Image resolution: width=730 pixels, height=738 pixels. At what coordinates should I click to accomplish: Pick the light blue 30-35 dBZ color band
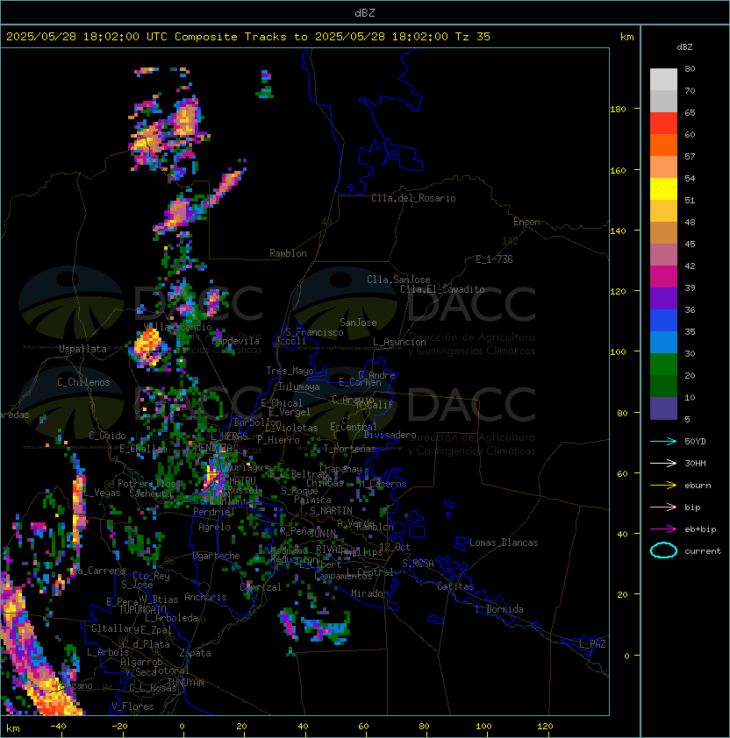[663, 342]
